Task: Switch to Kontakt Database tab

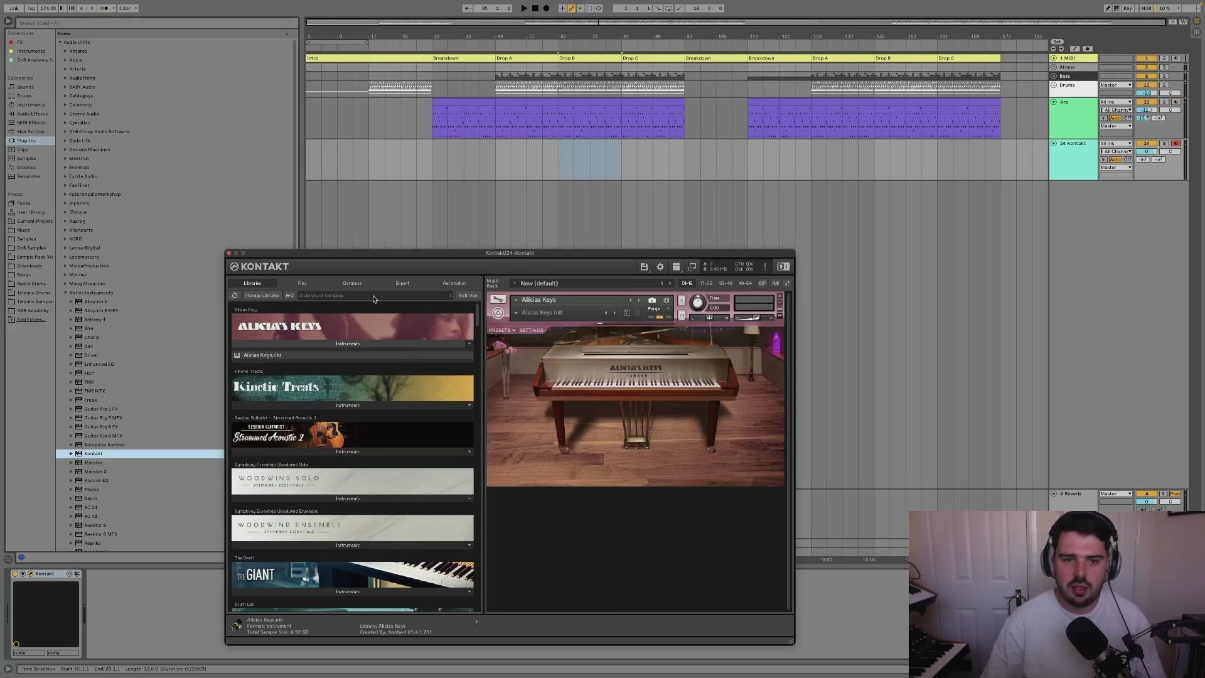Action: click(x=352, y=283)
